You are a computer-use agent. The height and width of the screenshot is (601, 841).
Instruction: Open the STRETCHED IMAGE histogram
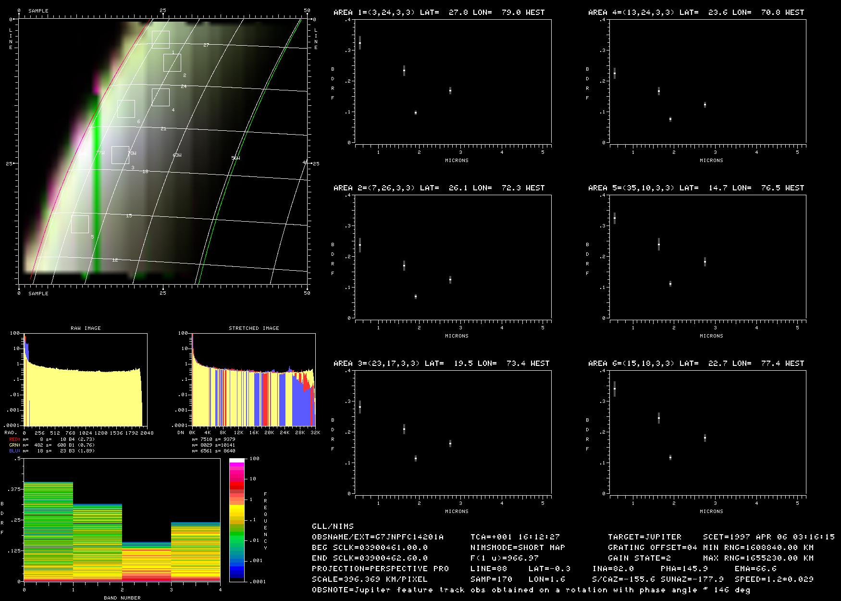(253, 379)
